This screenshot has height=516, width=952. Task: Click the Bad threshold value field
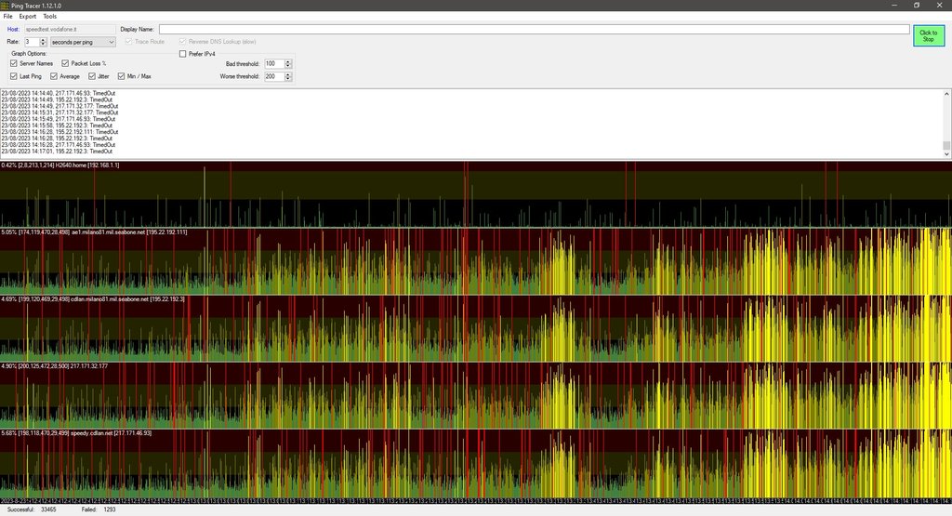point(274,64)
